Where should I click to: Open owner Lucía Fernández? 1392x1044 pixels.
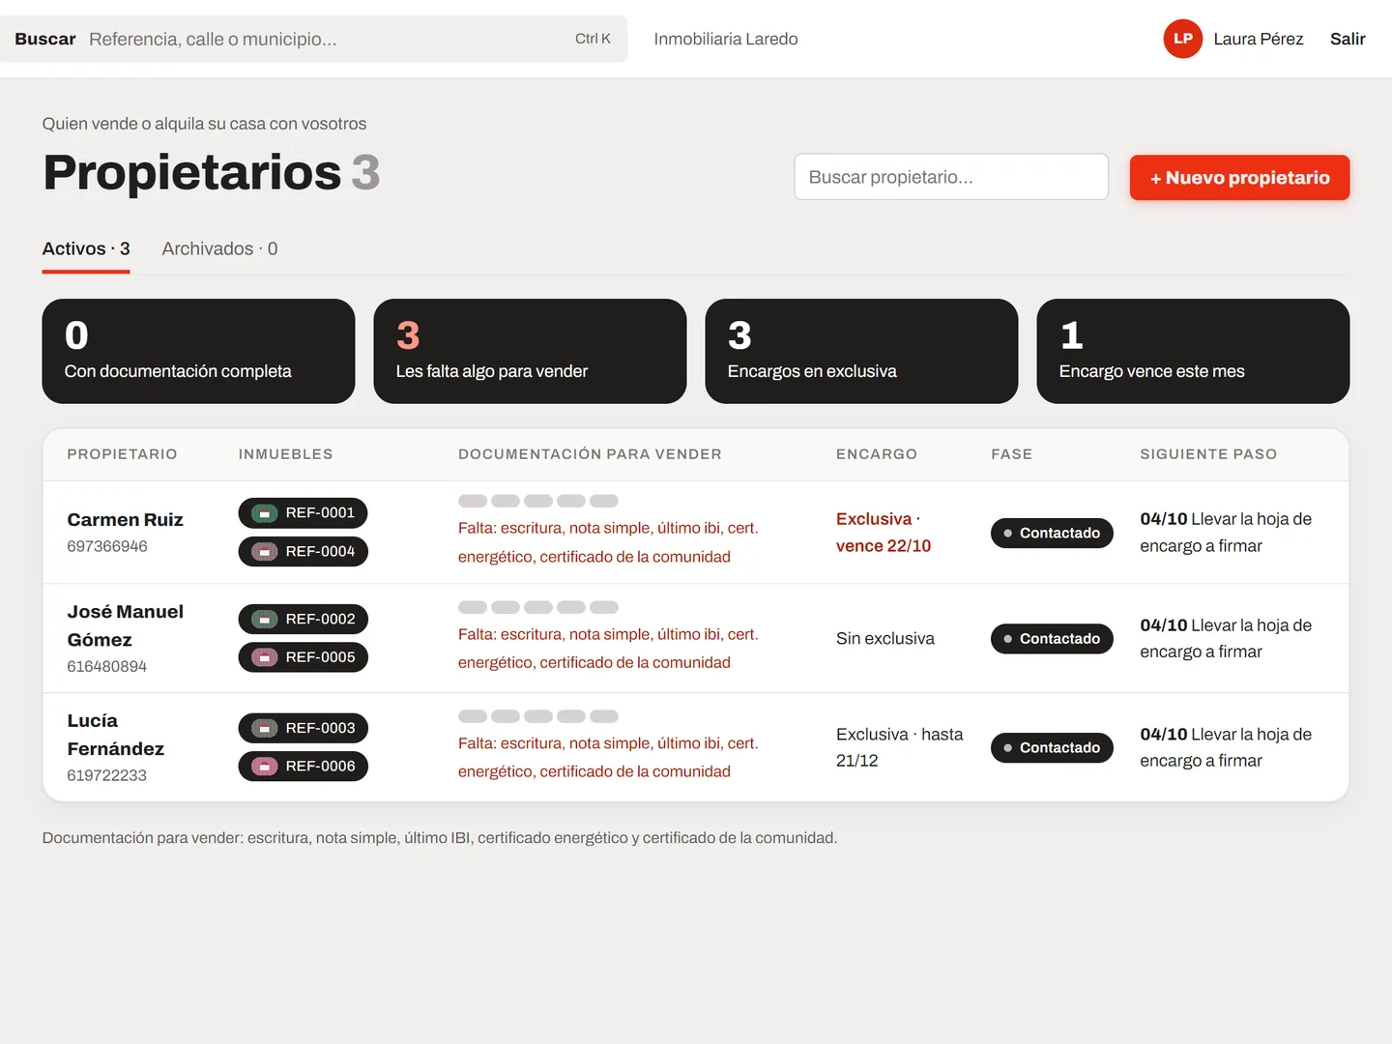115,735
